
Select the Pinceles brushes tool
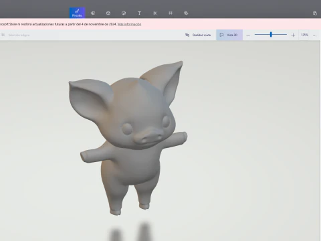tap(77, 13)
